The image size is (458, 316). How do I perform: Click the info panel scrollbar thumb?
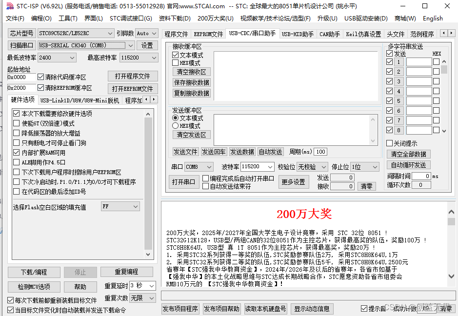[451, 221]
